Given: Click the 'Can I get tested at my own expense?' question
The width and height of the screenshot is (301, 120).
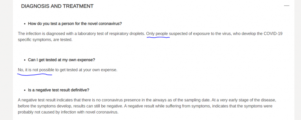Looking at the screenshot, I should point(61,60).
